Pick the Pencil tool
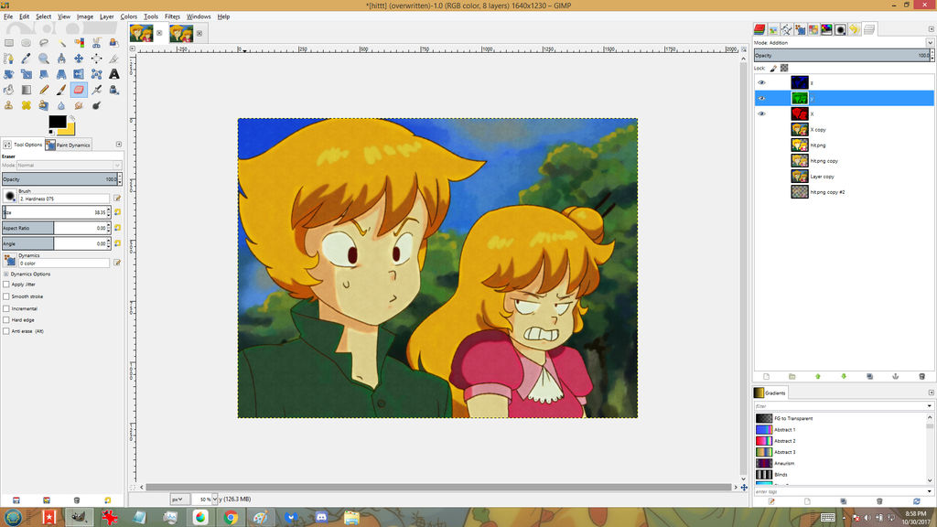This screenshot has height=527, width=937. click(x=44, y=90)
